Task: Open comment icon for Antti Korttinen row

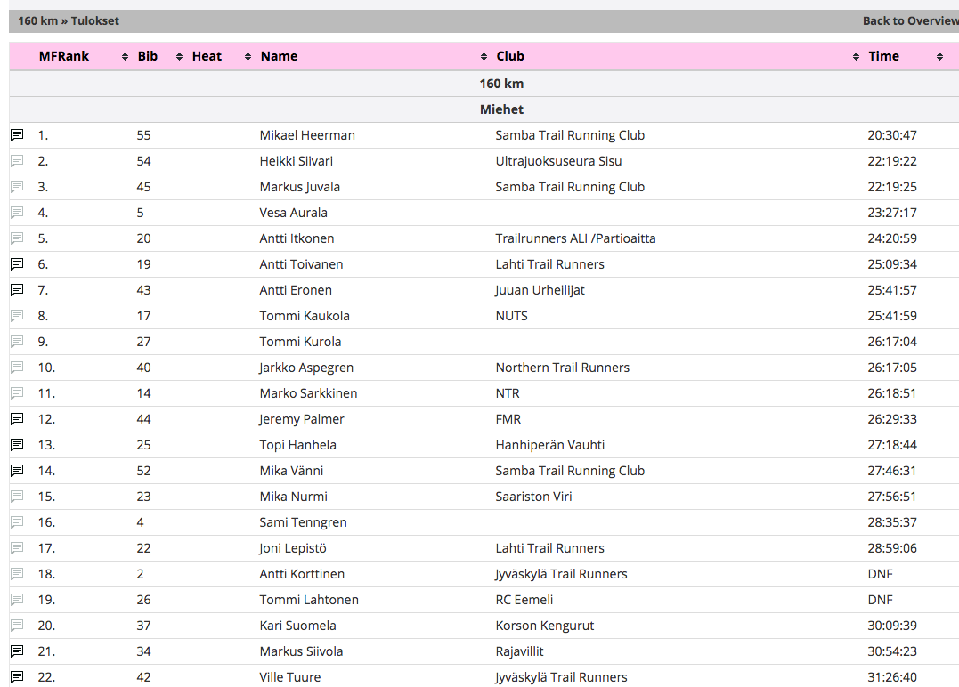Action: (17, 573)
